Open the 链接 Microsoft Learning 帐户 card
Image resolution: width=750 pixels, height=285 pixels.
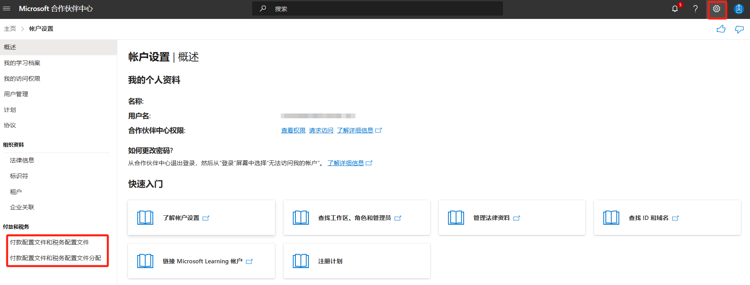(x=201, y=261)
